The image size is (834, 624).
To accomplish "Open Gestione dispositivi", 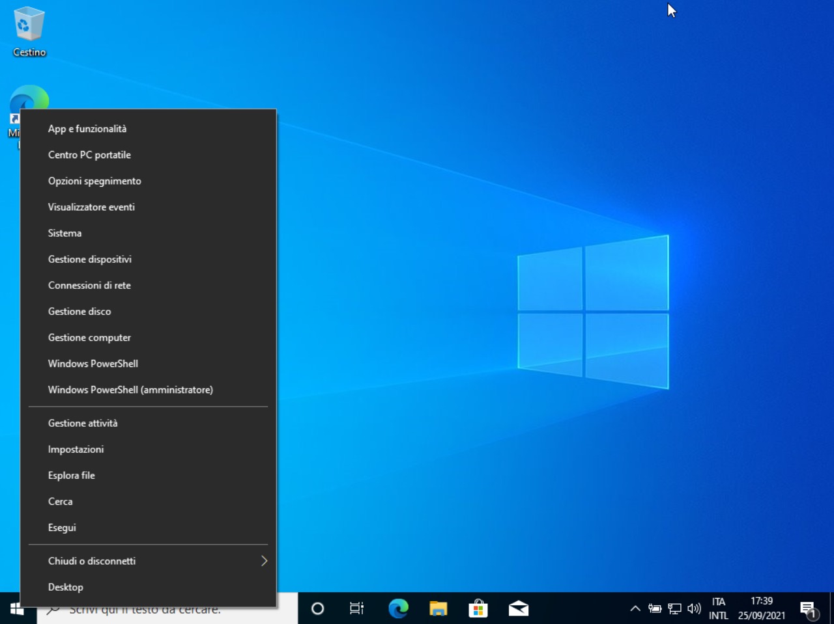I will pos(149,259).
